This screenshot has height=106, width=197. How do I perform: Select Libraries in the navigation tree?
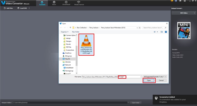[66, 62]
